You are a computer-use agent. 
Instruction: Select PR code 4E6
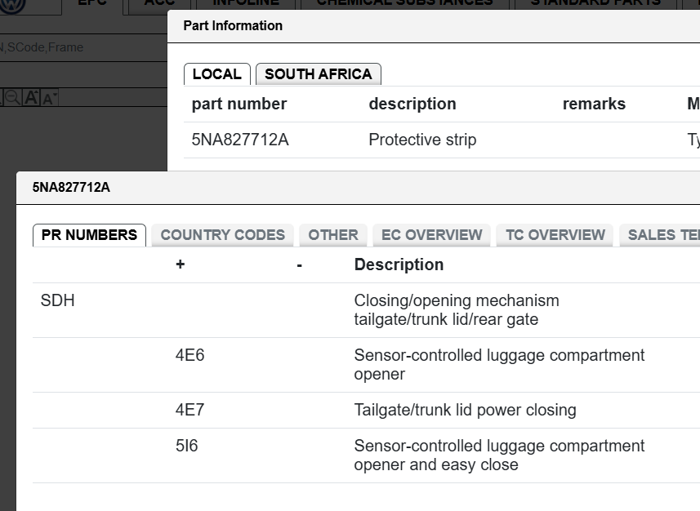pyautogui.click(x=189, y=355)
